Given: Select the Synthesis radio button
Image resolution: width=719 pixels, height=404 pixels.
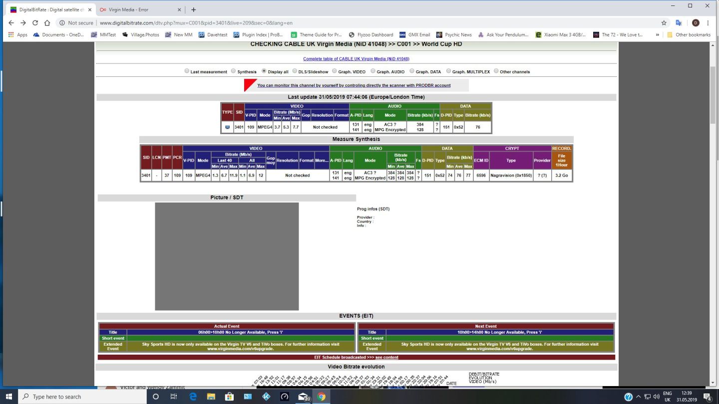Looking at the screenshot, I should tap(233, 71).
